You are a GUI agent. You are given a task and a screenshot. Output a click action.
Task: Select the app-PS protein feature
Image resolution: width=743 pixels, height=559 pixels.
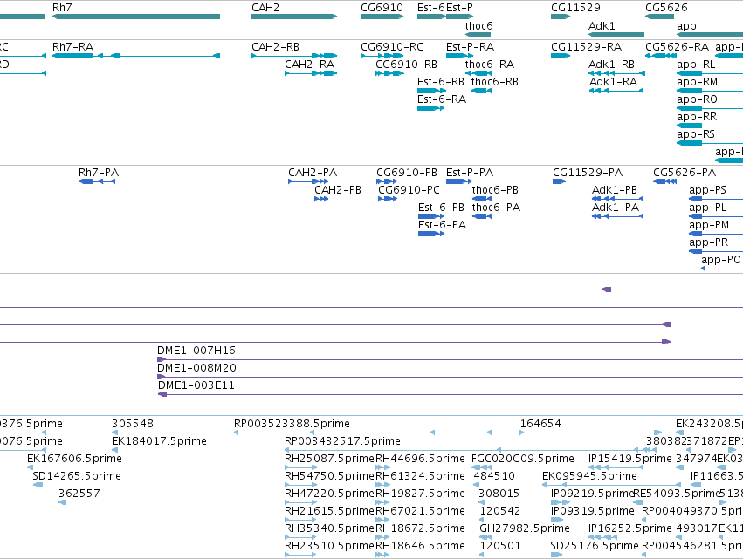(716, 199)
